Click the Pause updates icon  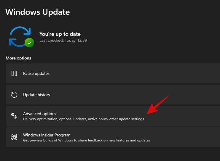14,73
